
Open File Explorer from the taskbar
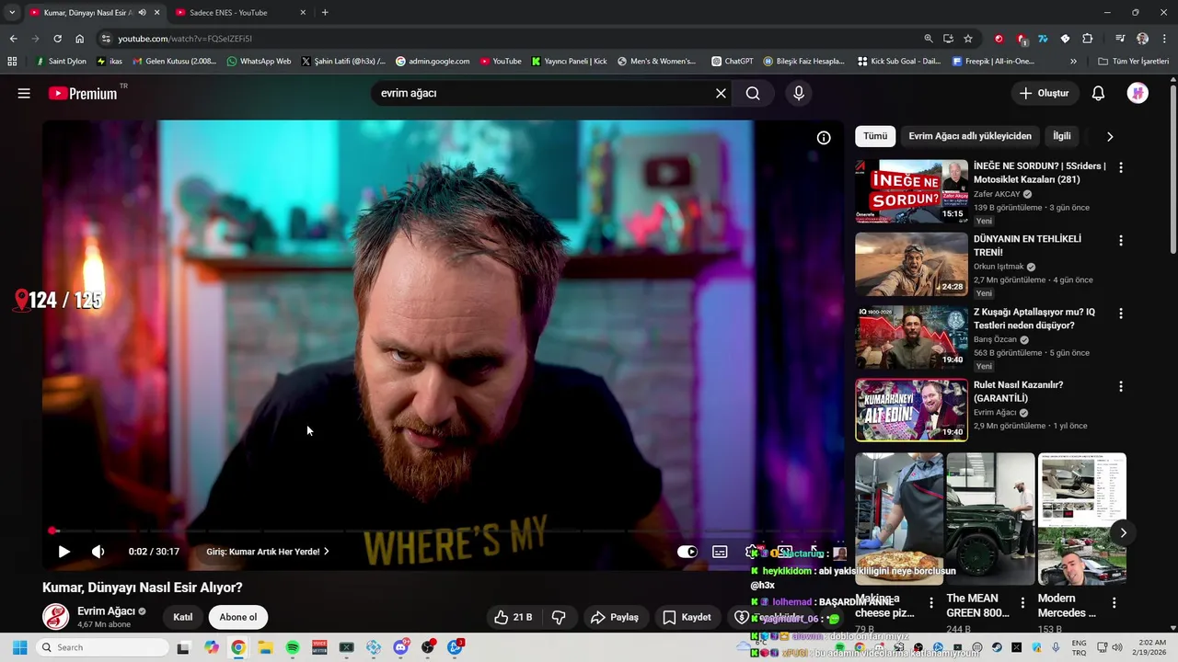(x=265, y=647)
